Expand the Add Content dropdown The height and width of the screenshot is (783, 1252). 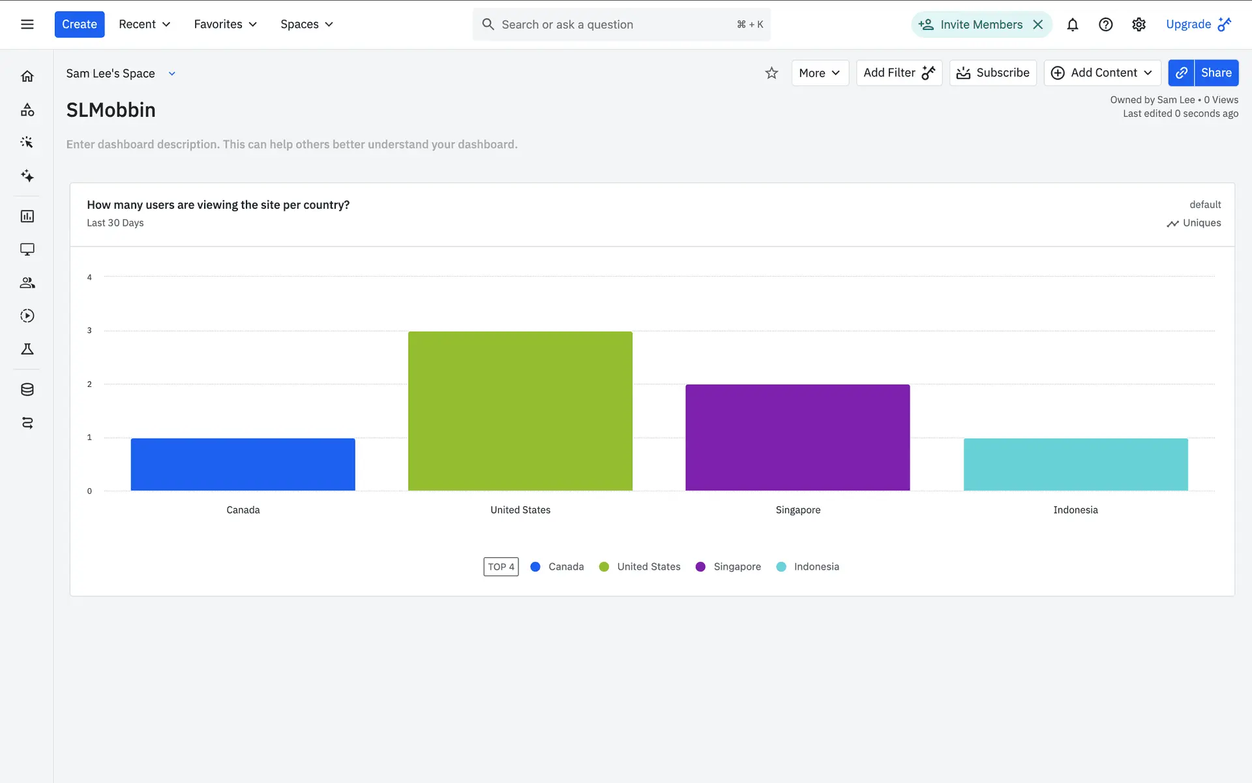pyautogui.click(x=1102, y=73)
